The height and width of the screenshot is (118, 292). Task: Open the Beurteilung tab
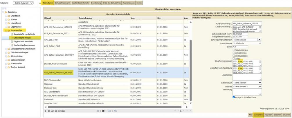(x=96, y=3)
